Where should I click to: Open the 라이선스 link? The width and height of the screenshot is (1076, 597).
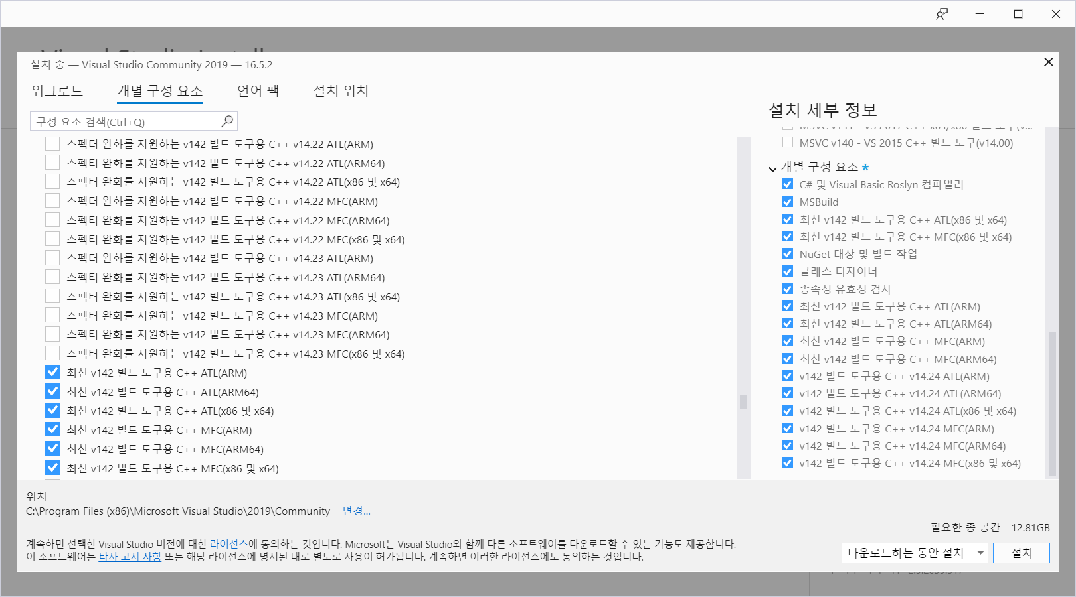(x=228, y=544)
